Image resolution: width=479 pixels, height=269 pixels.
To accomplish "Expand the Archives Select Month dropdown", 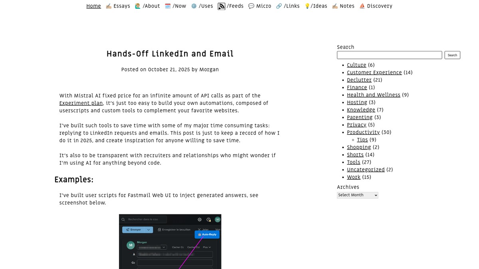I will (357, 195).
